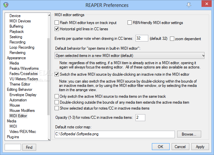
Task: Click the Cancel button
Action: click(x=180, y=147)
